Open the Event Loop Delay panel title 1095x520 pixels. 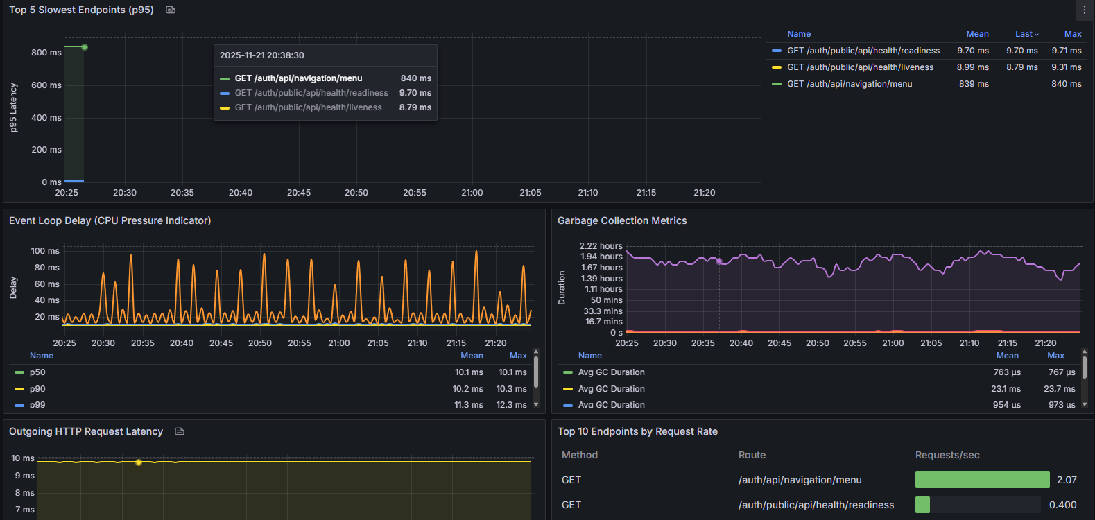pyautogui.click(x=110, y=220)
